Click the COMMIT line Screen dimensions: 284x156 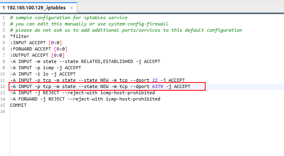click(18, 105)
